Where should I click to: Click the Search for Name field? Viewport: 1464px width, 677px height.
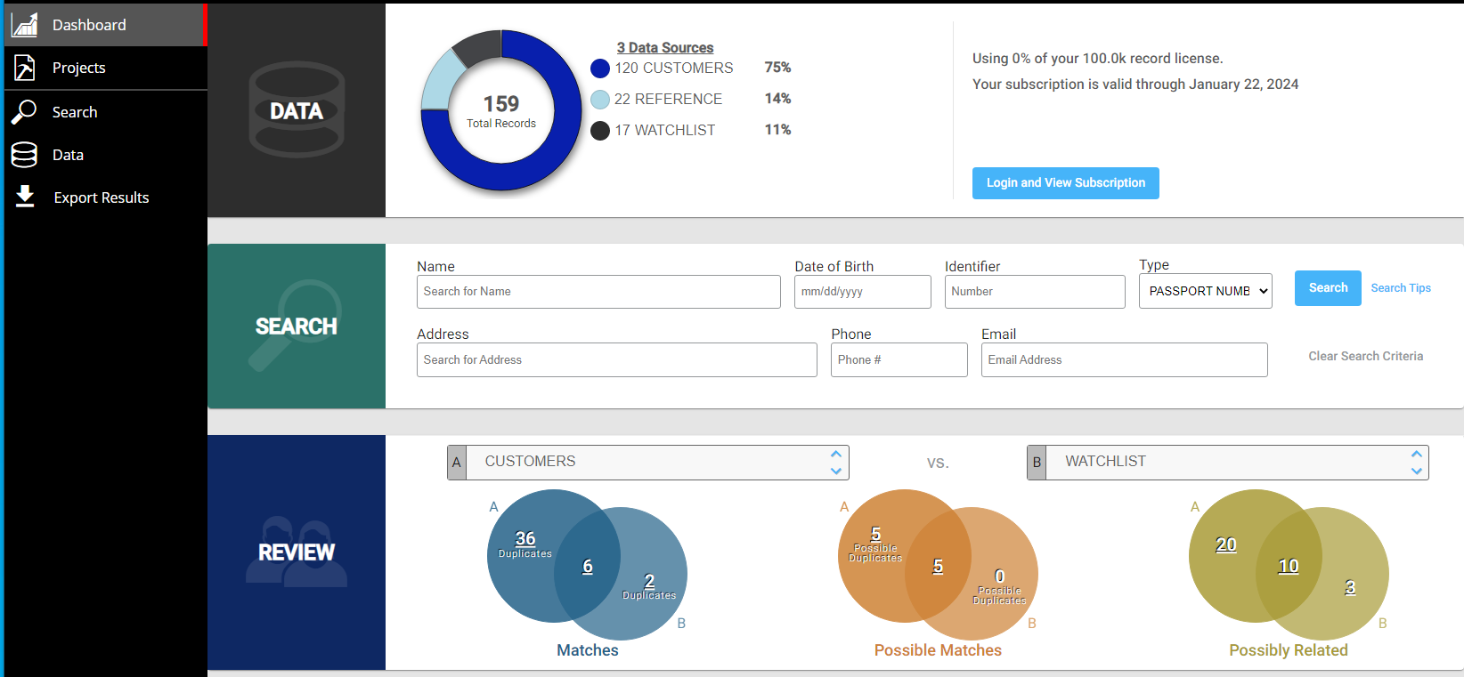click(x=598, y=292)
